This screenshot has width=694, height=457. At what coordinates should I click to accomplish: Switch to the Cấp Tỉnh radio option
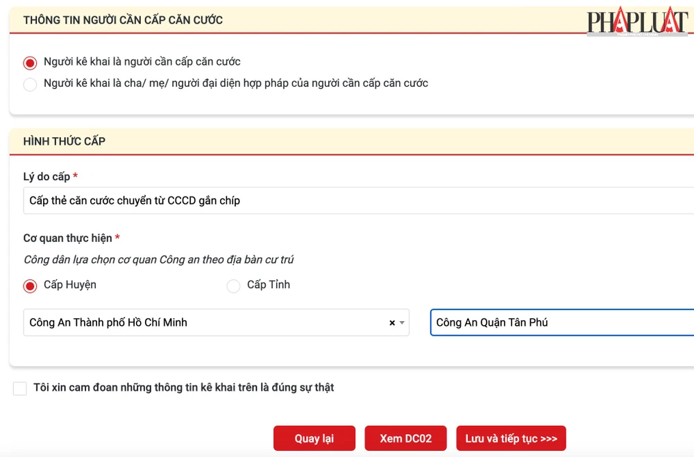(234, 286)
